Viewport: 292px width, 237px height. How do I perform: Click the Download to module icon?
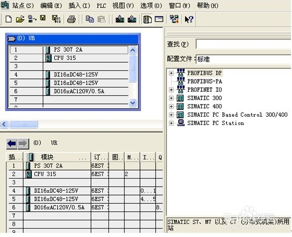(x=120, y=19)
